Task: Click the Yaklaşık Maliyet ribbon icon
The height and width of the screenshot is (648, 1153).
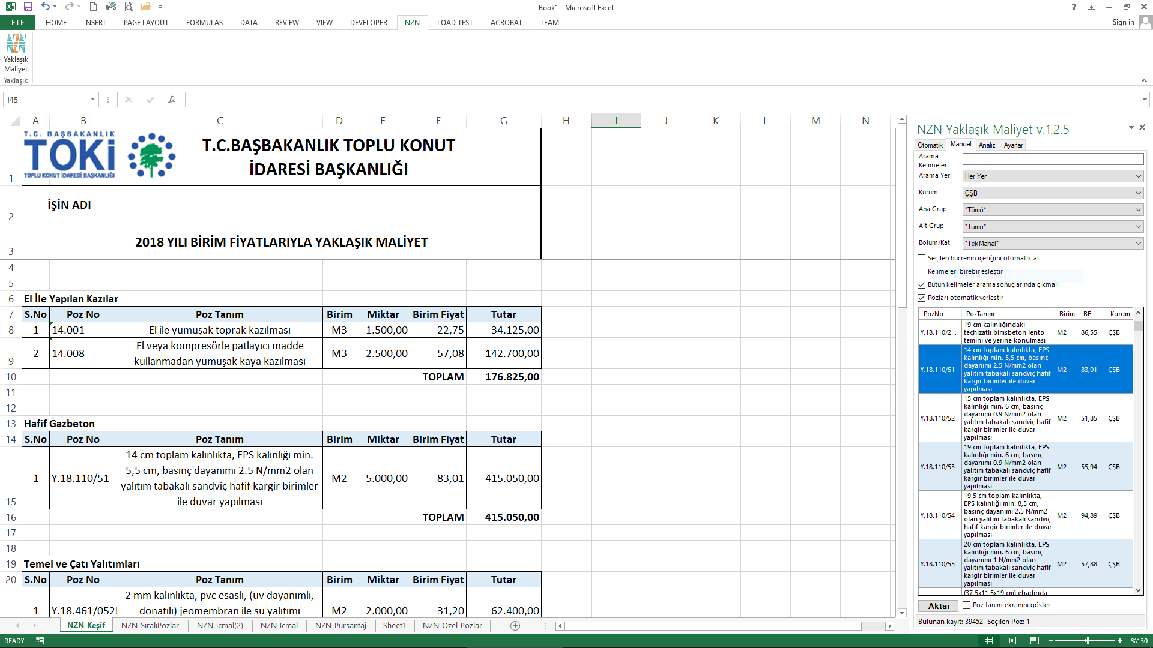Action: tap(16, 53)
